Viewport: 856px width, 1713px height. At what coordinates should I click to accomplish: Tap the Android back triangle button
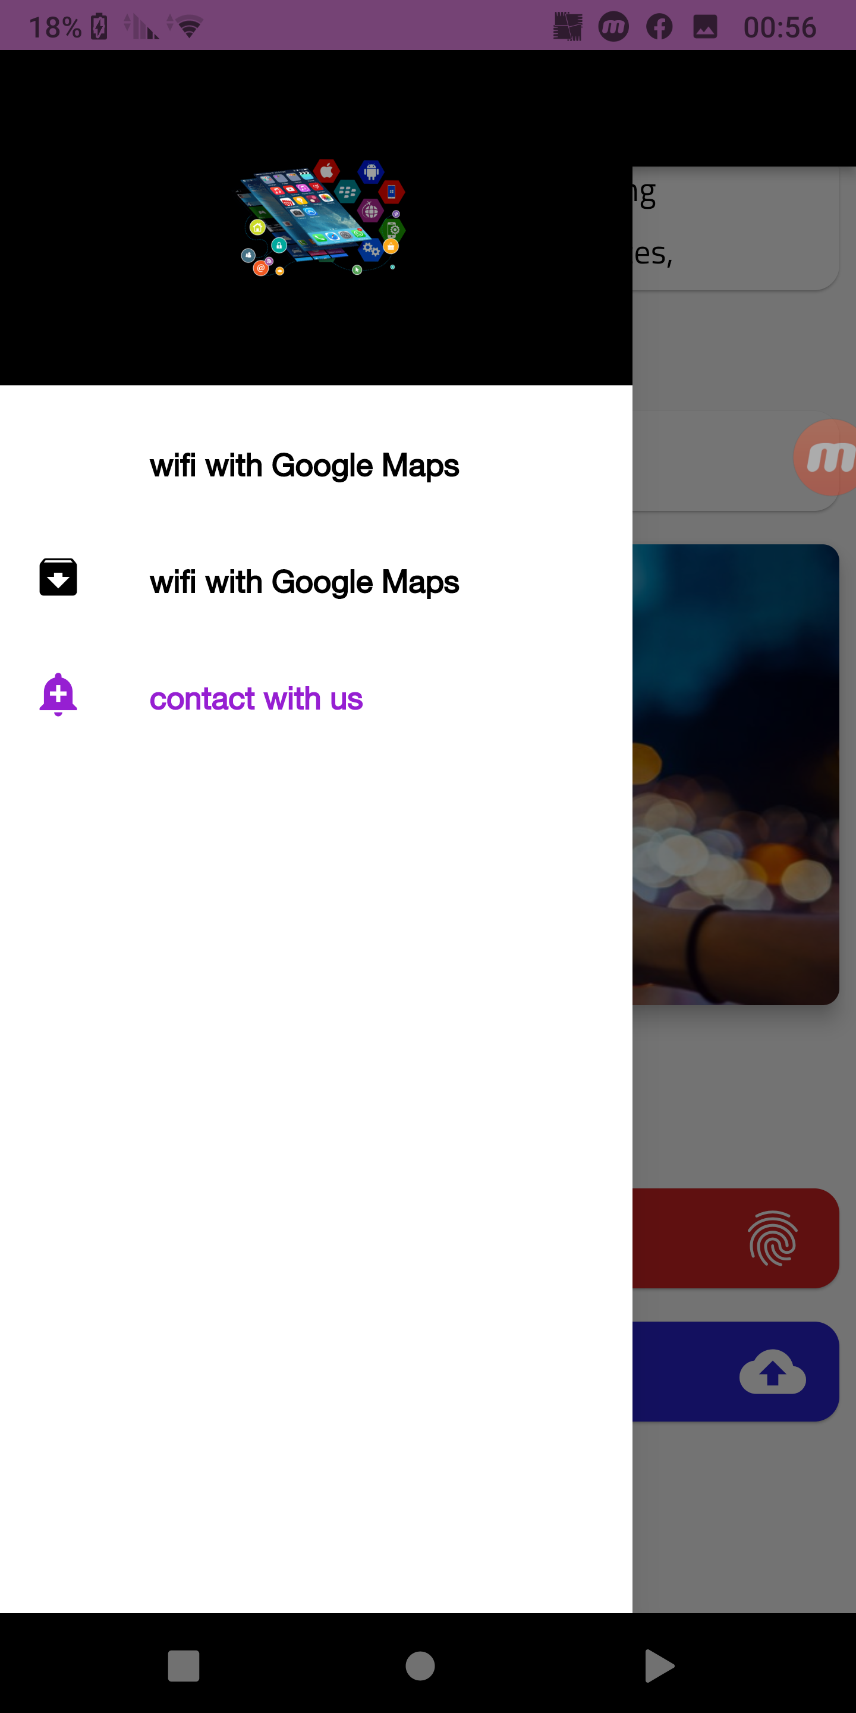click(x=659, y=1666)
